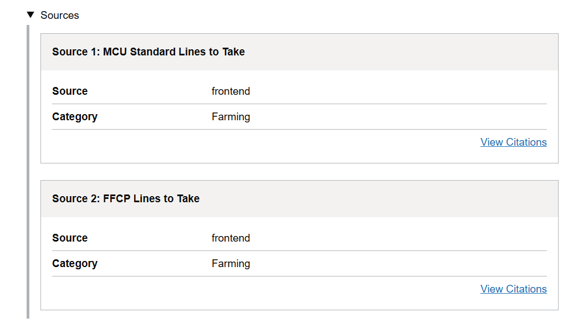This screenshot has width=583, height=333.
Task: Select the 'Source 2:' heading prefix
Action: click(76, 198)
